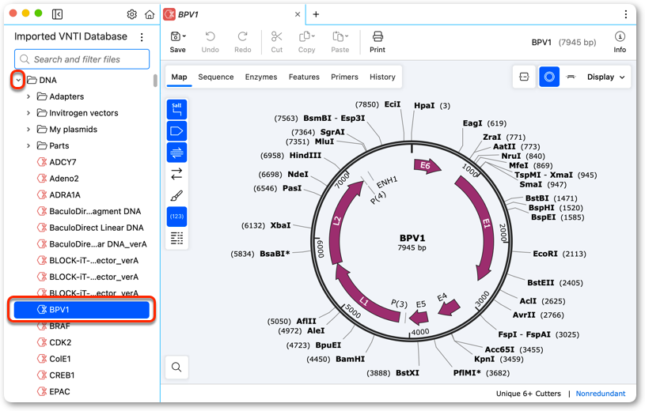Image resolution: width=645 pixels, height=411 pixels.
Task: Select the BPV1 file in sidebar
Action: point(82,310)
